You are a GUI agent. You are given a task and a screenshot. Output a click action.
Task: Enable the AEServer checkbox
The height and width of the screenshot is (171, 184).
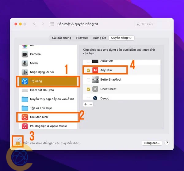(88, 61)
